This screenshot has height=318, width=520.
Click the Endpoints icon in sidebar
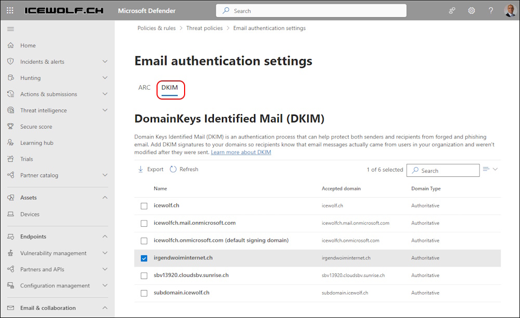tap(10, 237)
